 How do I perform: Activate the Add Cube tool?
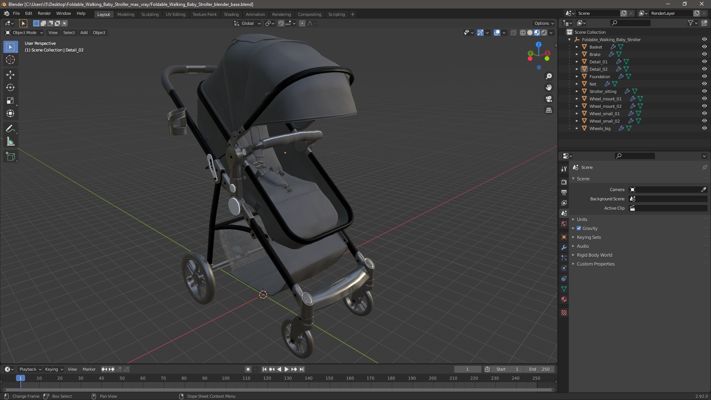[10, 157]
